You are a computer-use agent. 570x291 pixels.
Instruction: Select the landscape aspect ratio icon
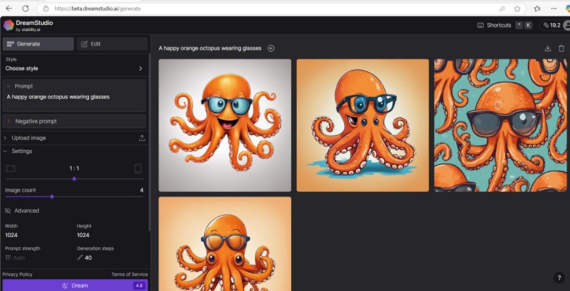(11, 168)
